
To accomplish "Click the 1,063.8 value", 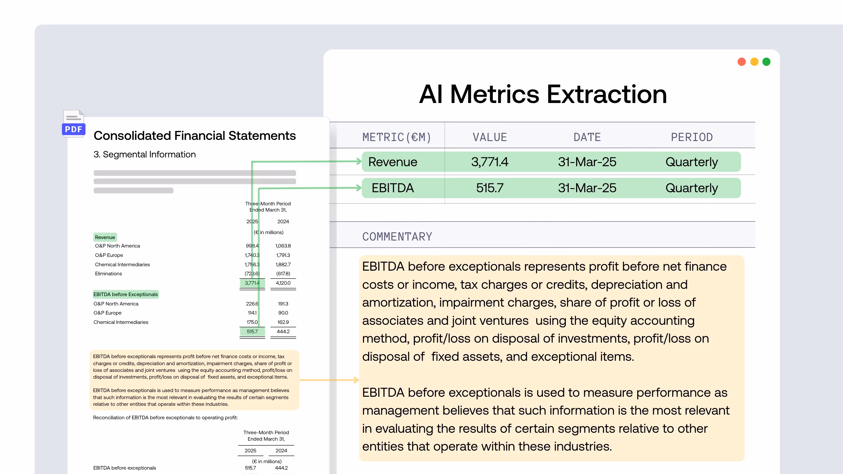I will 283,246.
